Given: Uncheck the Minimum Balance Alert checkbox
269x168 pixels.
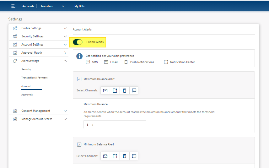Looking at the screenshot, I should (x=79, y=144).
